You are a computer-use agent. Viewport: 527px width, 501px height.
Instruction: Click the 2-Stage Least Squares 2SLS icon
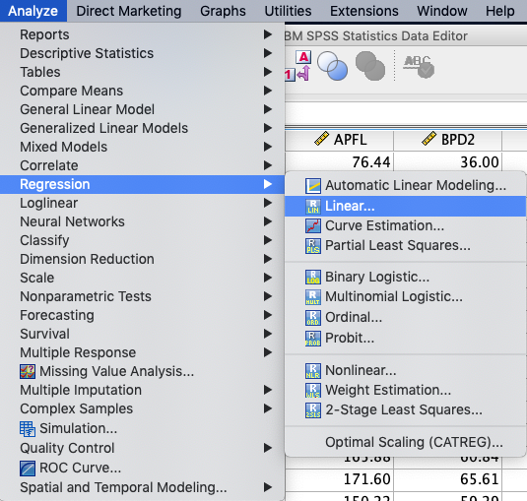pos(313,410)
